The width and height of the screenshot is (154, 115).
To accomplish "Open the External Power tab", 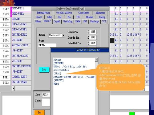I will 43,13.
